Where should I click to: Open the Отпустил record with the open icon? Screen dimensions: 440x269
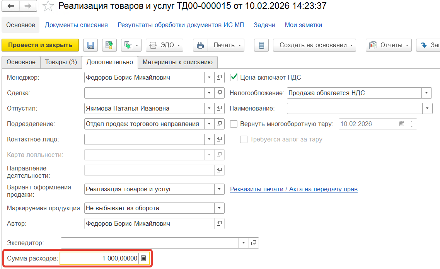(219, 108)
